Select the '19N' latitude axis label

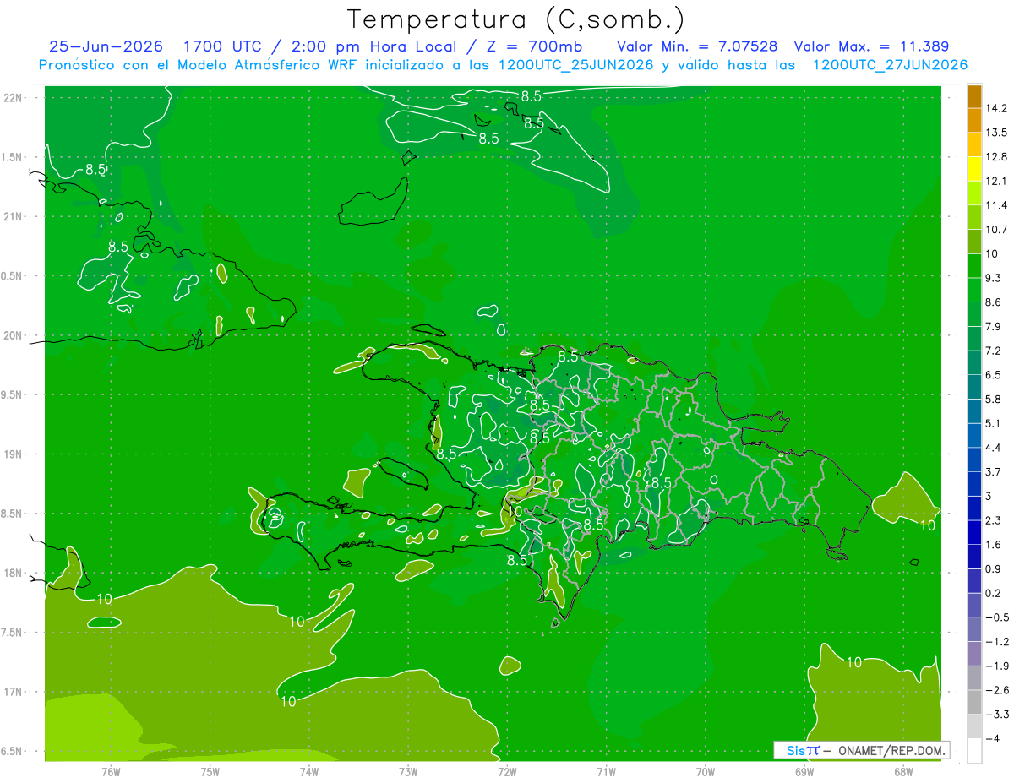pos(14,454)
